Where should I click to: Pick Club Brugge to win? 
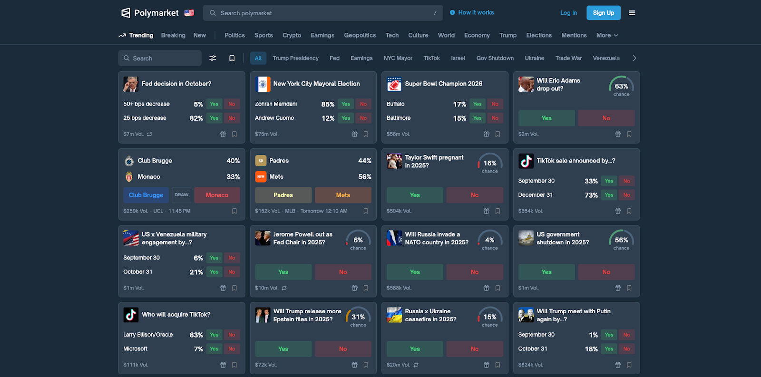146,195
